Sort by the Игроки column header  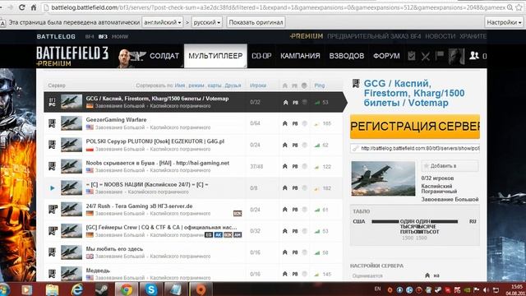click(x=258, y=86)
